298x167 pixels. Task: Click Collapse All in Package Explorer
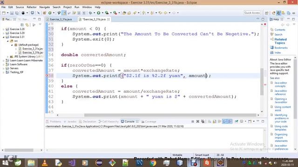[22, 25]
